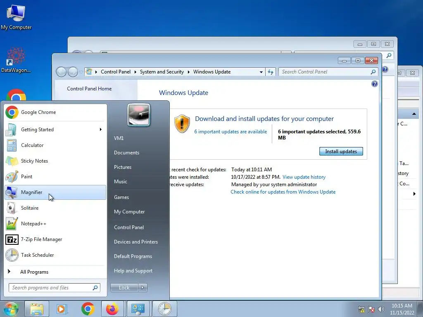Open Control Panel from Start menu
423x317 pixels.
pos(129,227)
